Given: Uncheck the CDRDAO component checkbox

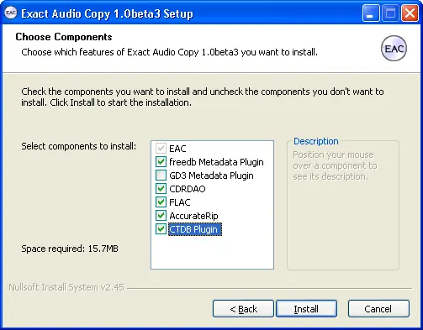Looking at the screenshot, I should coord(161,188).
